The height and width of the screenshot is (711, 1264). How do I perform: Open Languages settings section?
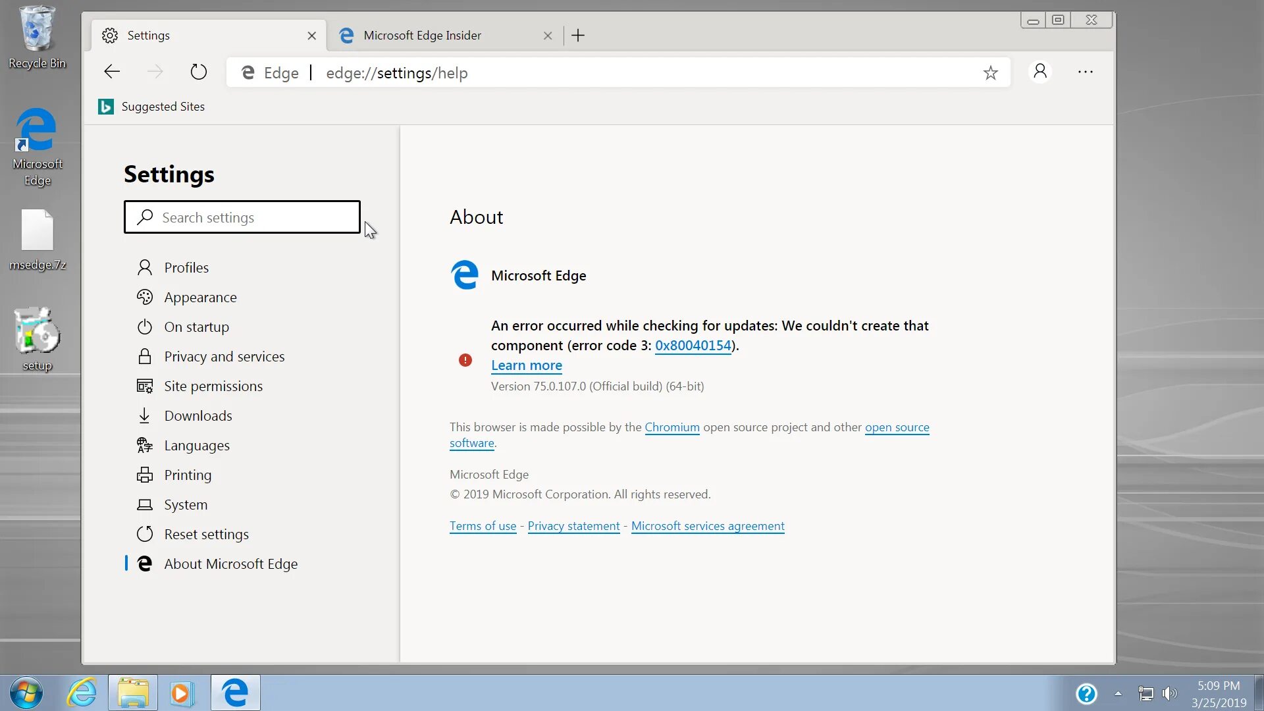[196, 446]
